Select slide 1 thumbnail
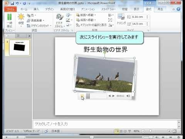The image size is (185, 139). [x=20, y=47]
